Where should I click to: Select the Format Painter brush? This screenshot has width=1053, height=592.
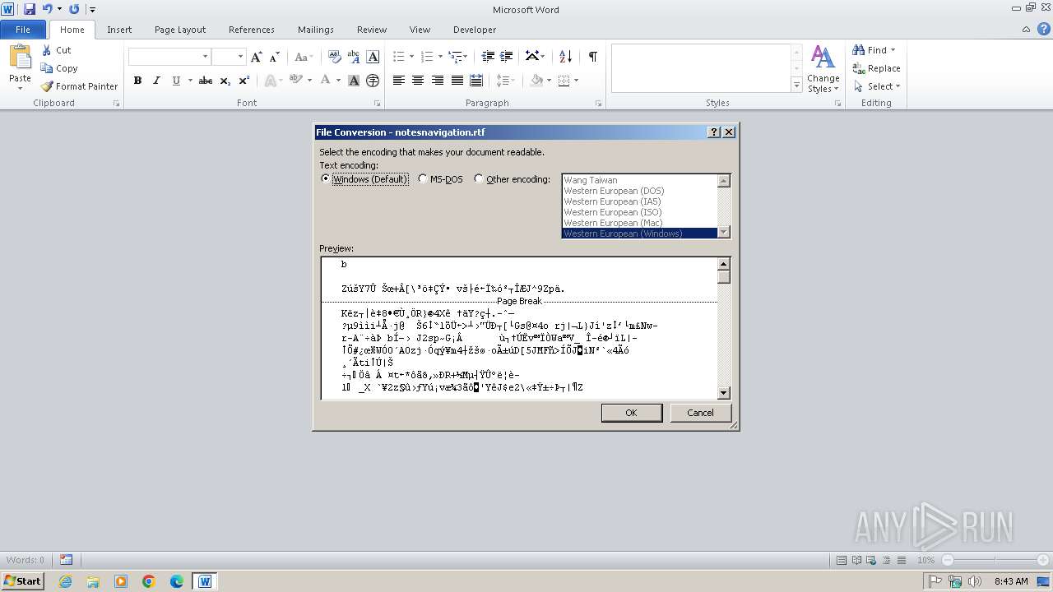(x=79, y=86)
